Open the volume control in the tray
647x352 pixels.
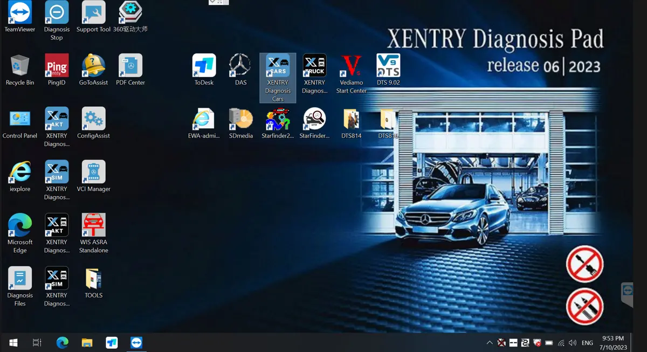pos(573,342)
